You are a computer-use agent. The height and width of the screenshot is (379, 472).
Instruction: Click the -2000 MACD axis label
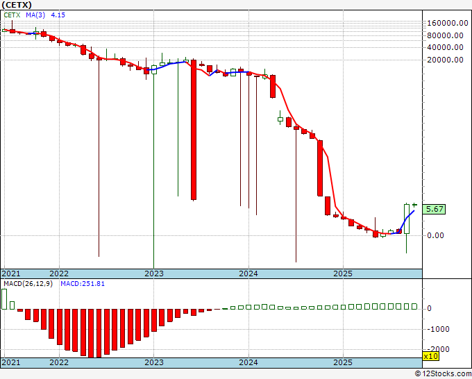(x=438, y=349)
